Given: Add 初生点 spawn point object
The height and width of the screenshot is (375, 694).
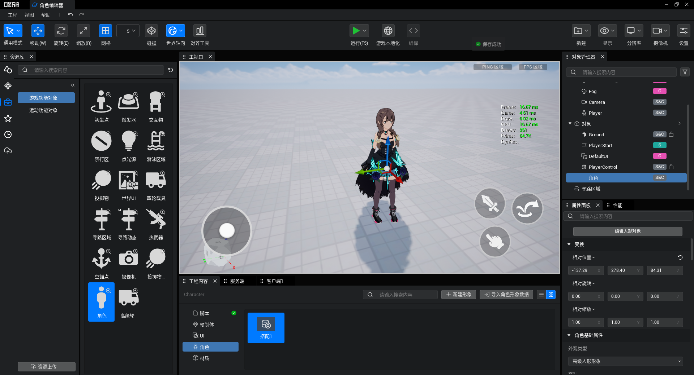Looking at the screenshot, I should (102, 106).
